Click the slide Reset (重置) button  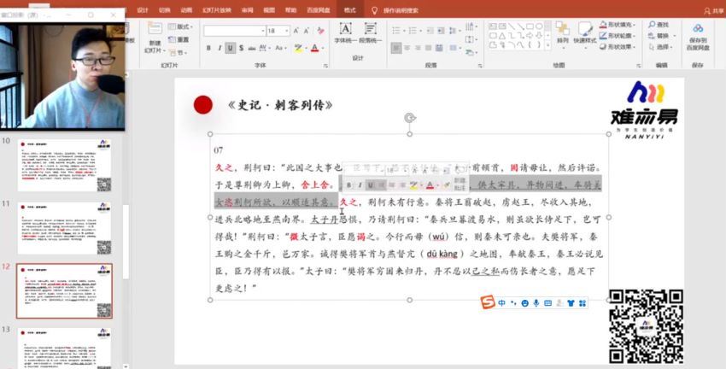179,40
